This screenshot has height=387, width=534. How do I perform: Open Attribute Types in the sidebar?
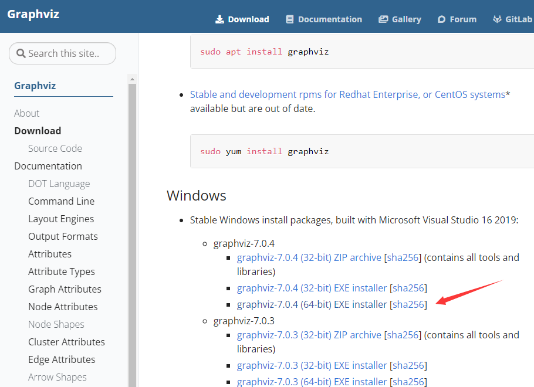62,271
